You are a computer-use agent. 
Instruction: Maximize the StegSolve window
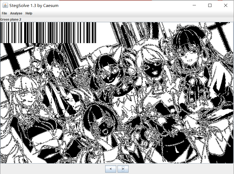[210, 5]
